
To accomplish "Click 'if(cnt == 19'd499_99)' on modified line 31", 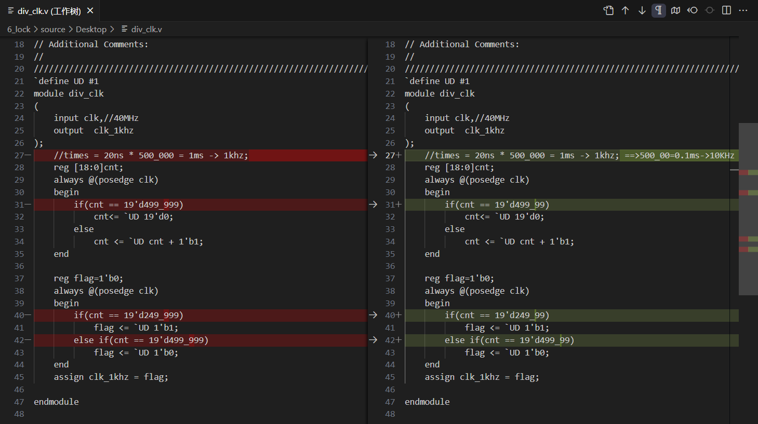I will click(497, 204).
